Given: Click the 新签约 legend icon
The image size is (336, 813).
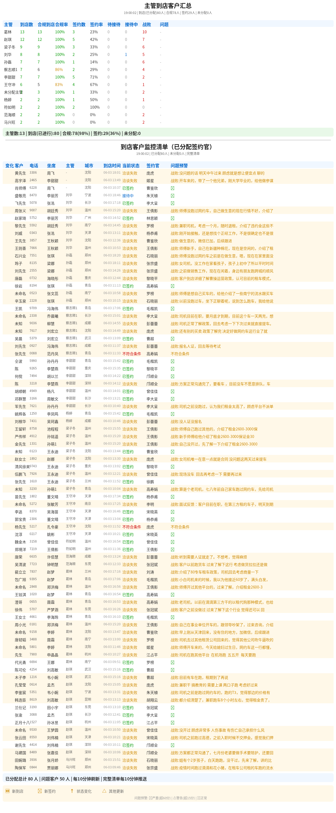Looking at the screenshot, I should 40,791.
